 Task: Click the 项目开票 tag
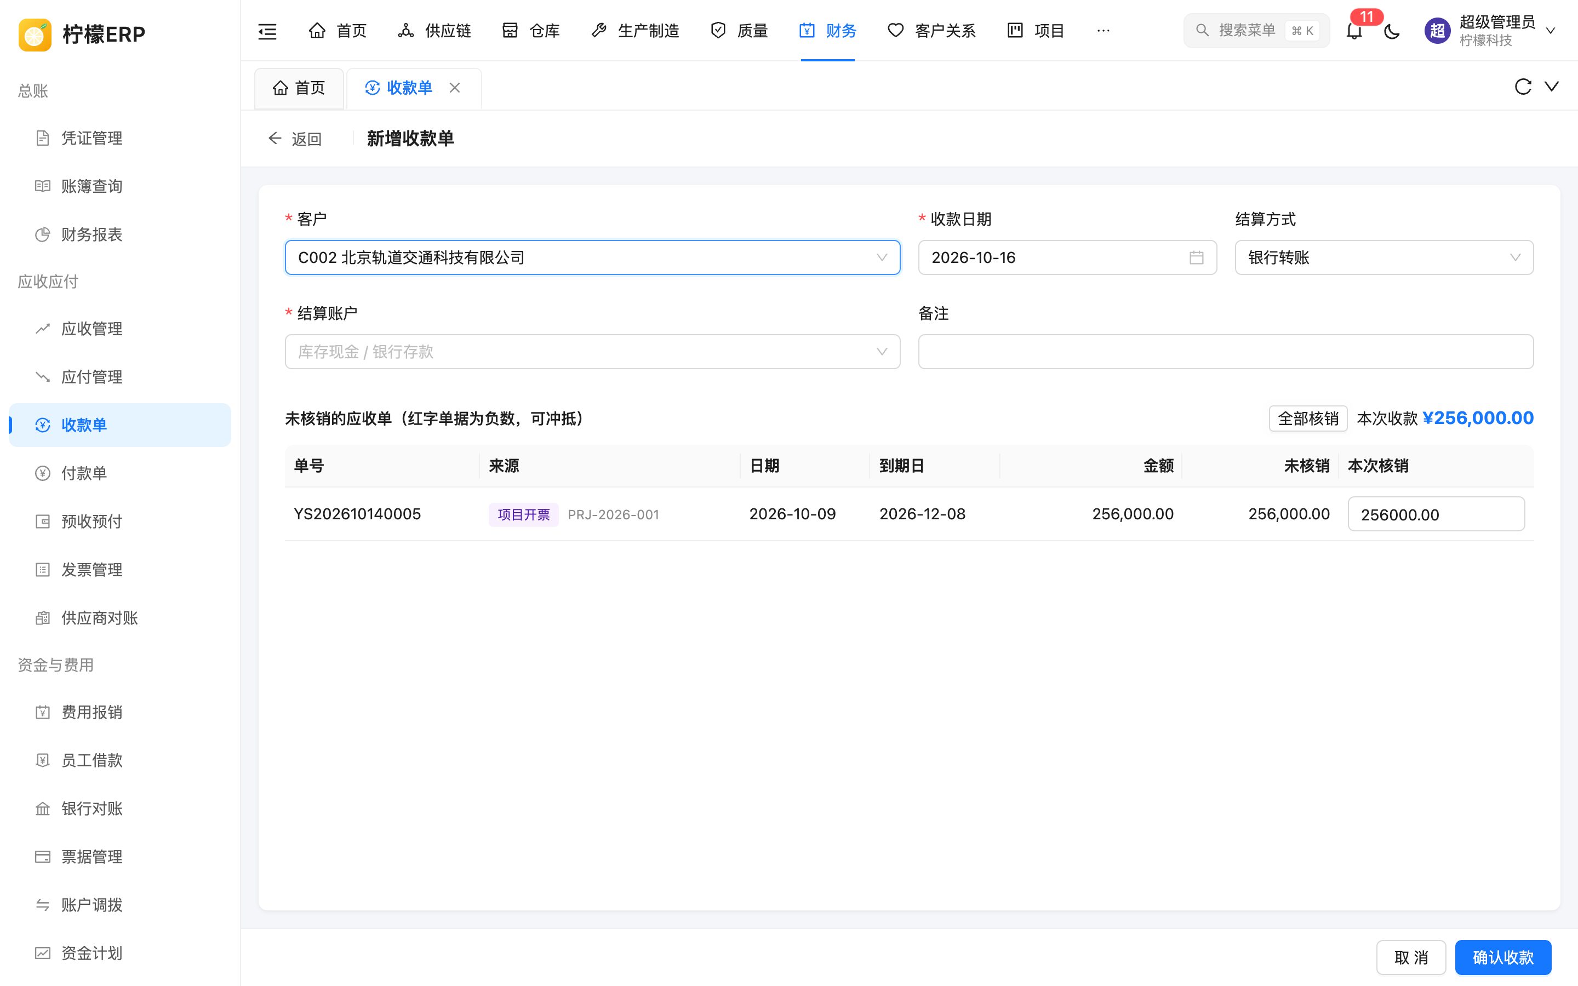tap(524, 514)
